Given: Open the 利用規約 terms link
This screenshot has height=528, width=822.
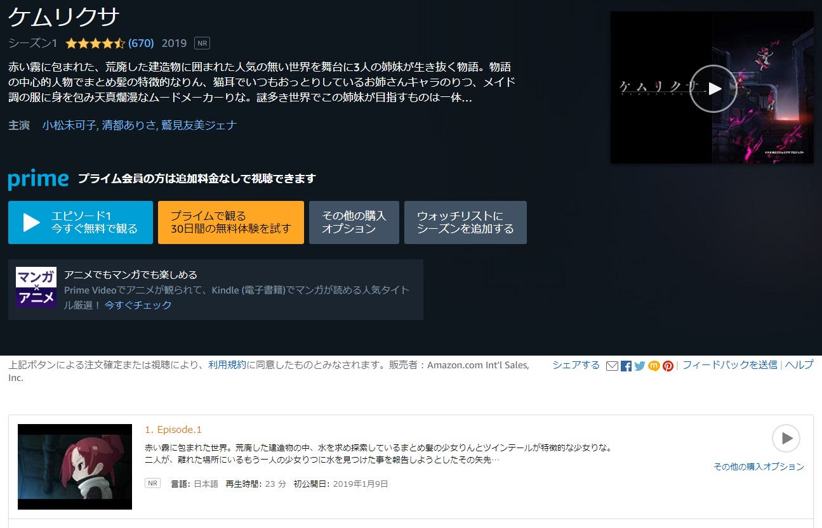Looking at the screenshot, I should pyautogui.click(x=227, y=365).
